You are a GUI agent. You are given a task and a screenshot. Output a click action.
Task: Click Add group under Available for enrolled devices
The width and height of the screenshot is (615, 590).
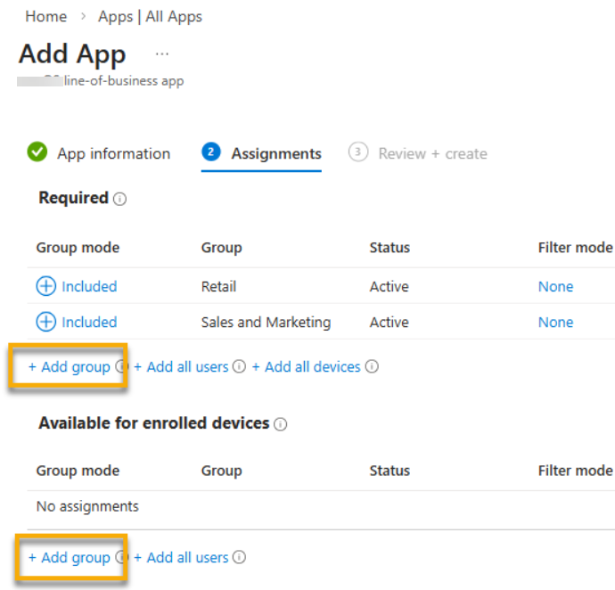tap(70, 557)
